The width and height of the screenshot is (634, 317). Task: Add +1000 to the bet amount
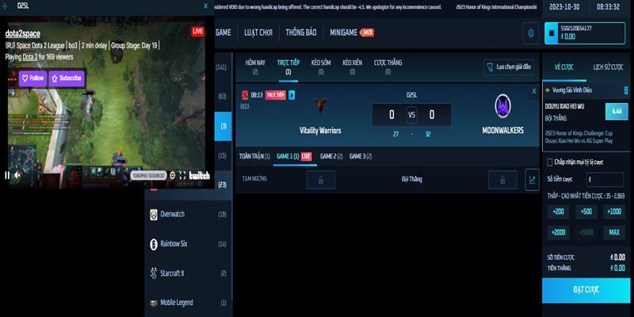coord(614,212)
